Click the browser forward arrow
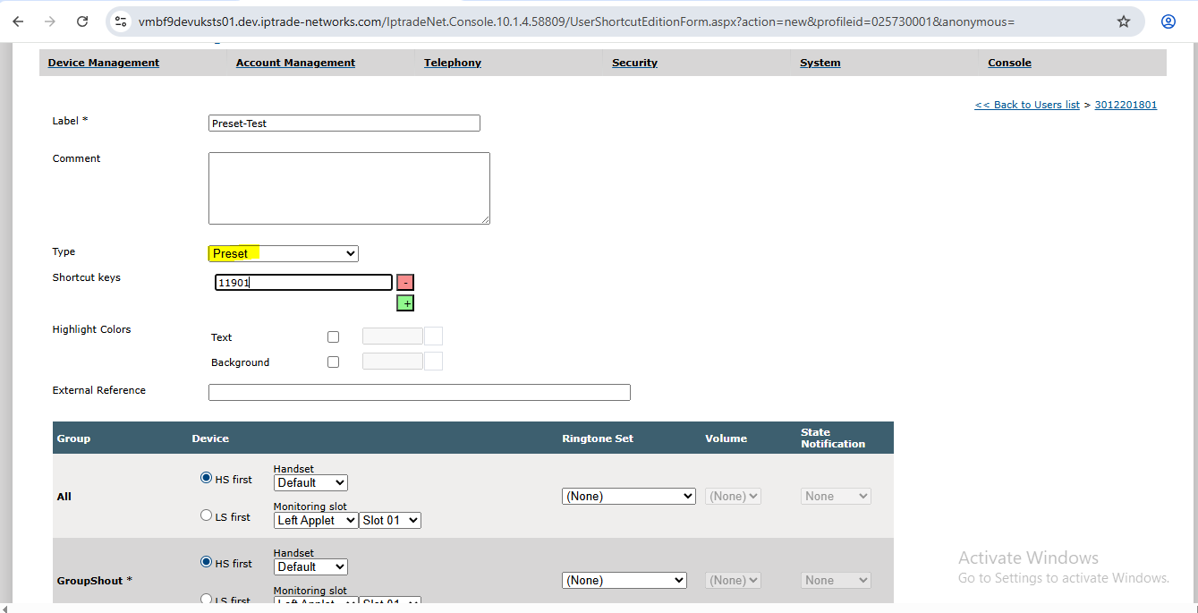 click(50, 21)
